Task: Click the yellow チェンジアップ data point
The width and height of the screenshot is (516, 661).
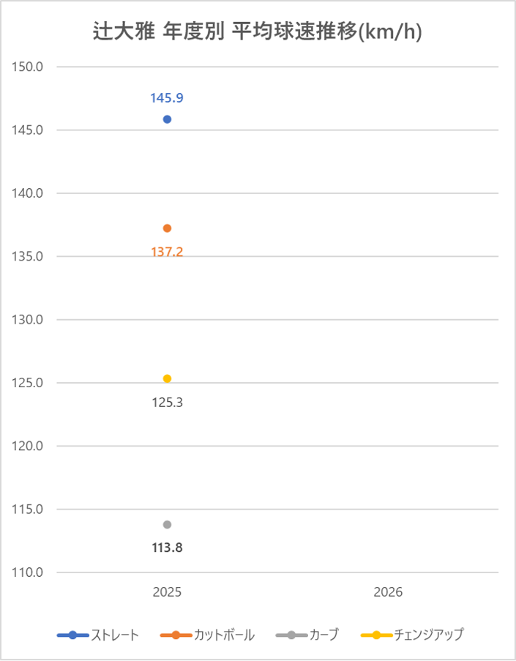Action: tap(167, 378)
